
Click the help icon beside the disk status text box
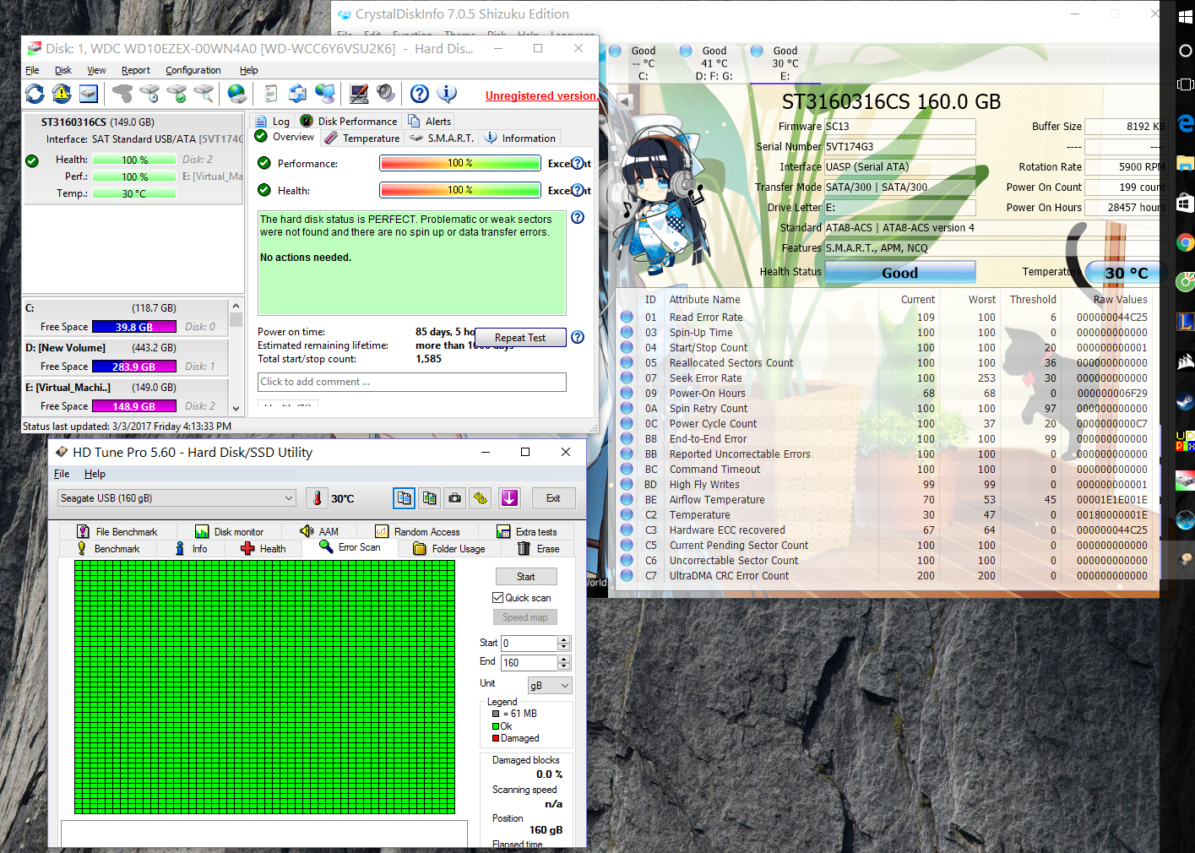coord(578,217)
